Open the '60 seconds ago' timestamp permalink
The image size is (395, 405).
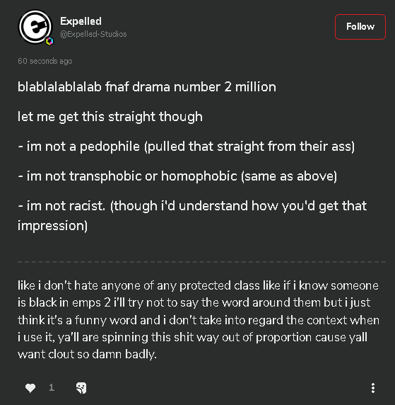(45, 61)
